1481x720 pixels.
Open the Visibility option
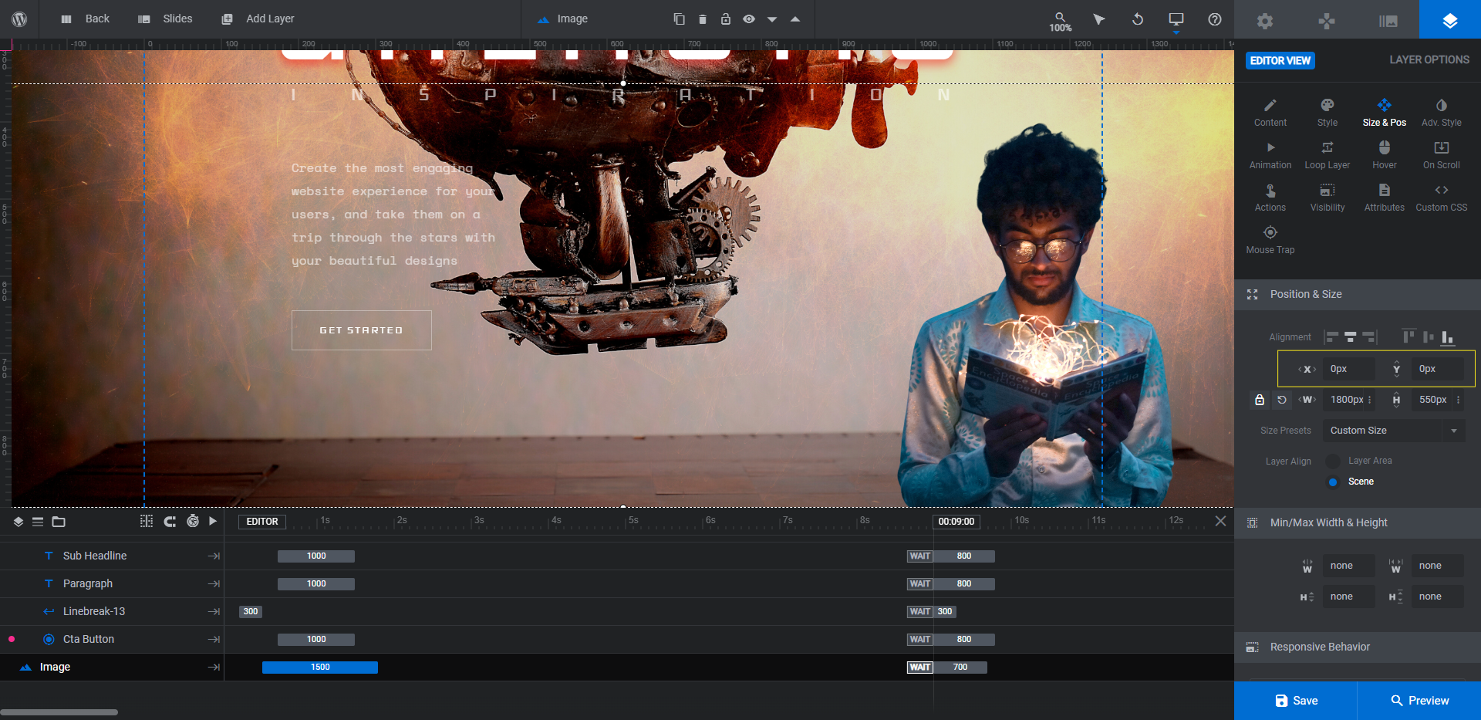(1328, 198)
